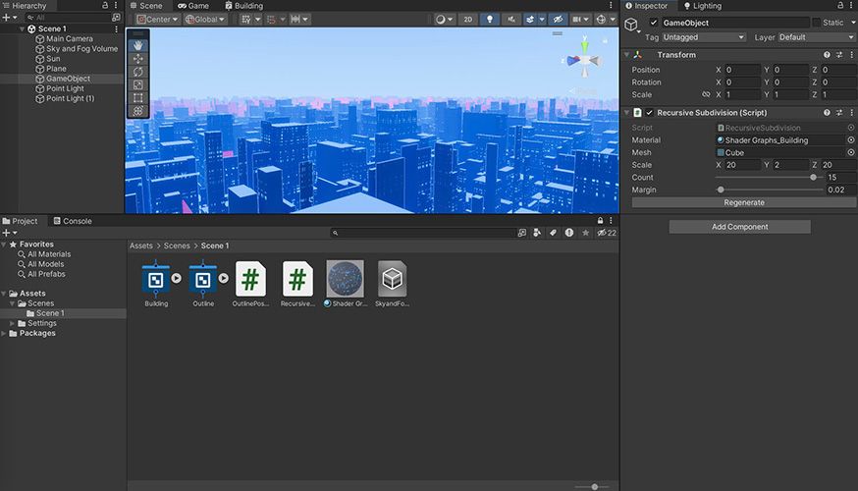Toggle scene lighting bulb icon
Screen dimensions: 858x491
pyautogui.click(x=490, y=19)
